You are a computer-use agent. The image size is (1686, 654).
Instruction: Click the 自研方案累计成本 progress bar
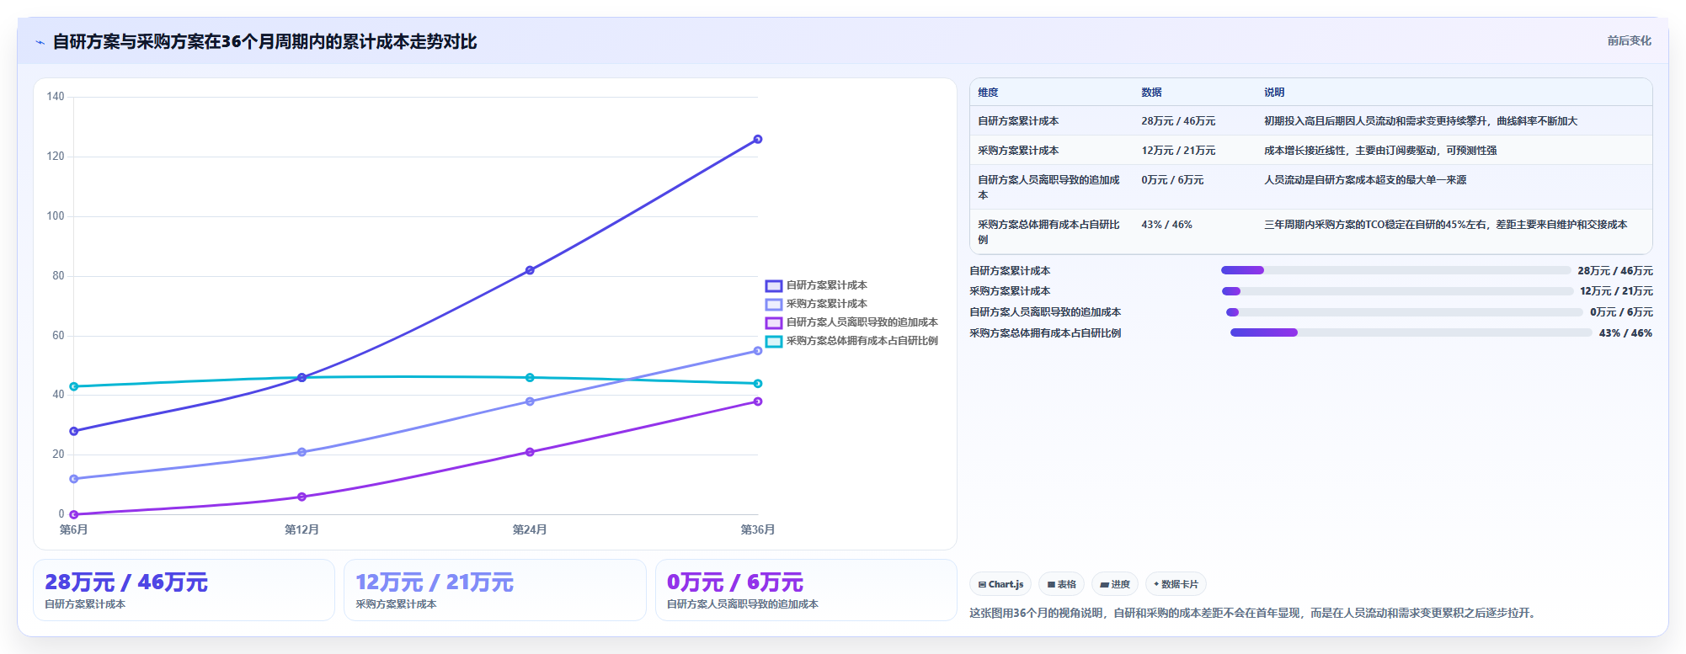click(1395, 270)
